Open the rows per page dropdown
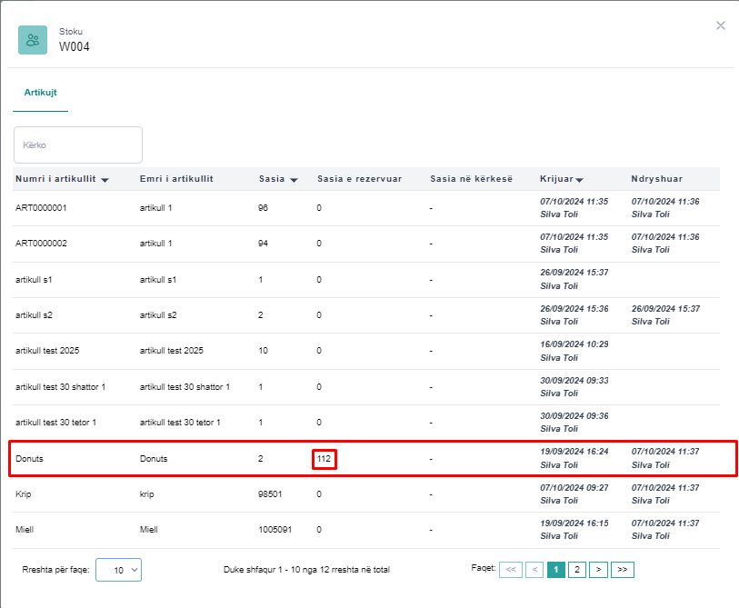Image resolution: width=739 pixels, height=608 pixels. [x=118, y=570]
